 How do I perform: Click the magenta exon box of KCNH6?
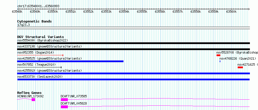(33, 100)
